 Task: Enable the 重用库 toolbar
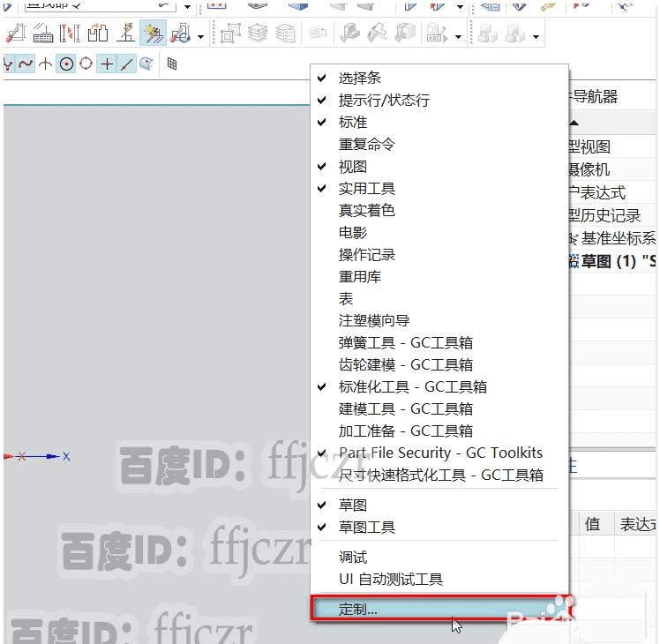click(x=439, y=276)
